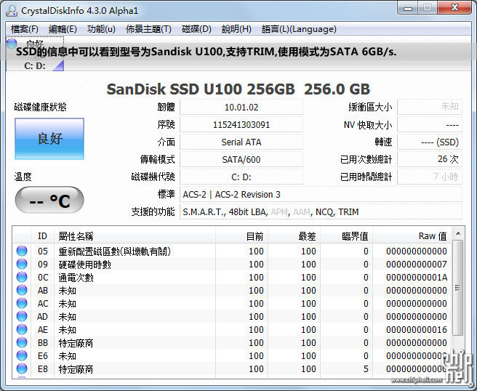The height and width of the screenshot is (391, 477).
Task: Open the 語言(L)(Language) menu
Action: 299,29
